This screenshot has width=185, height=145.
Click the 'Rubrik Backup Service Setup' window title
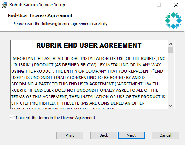pyautogui.click(x=37, y=5)
